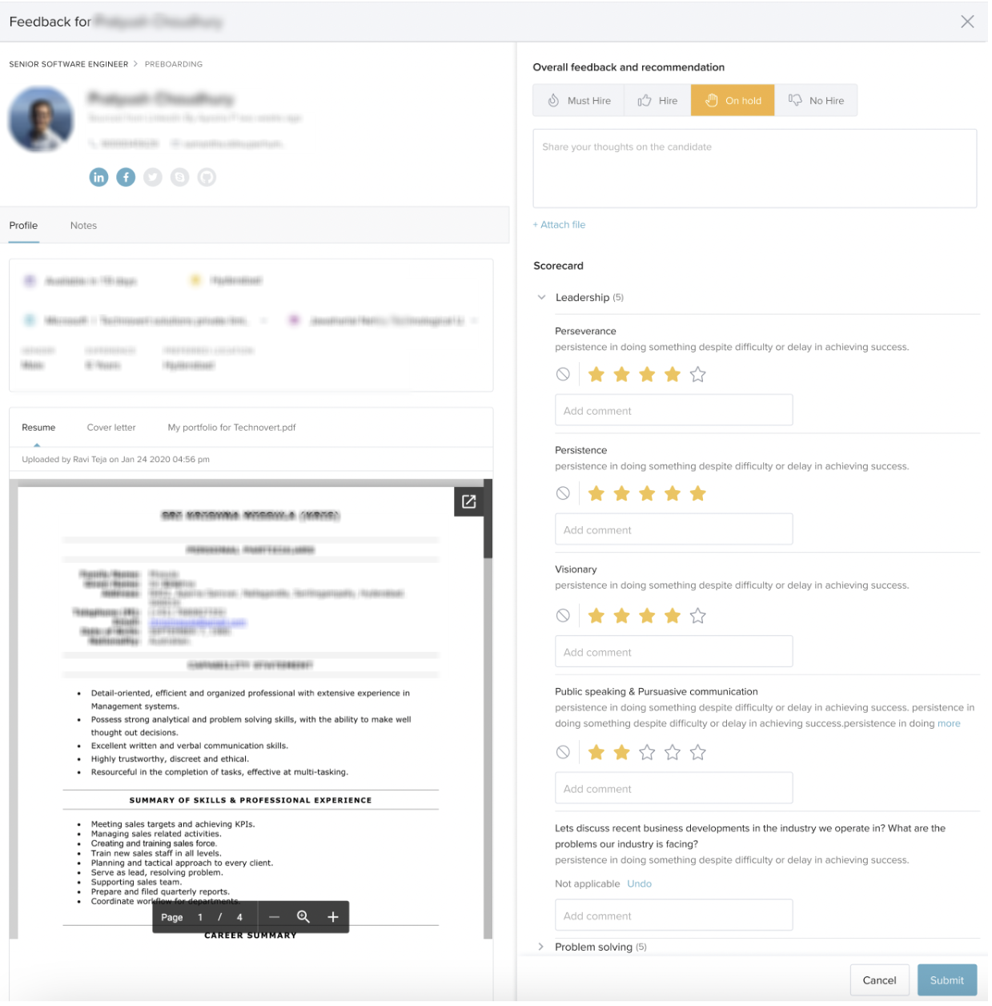Collapse the Leadership scorecard section
The height and width of the screenshot is (1006, 992).
pyautogui.click(x=543, y=299)
